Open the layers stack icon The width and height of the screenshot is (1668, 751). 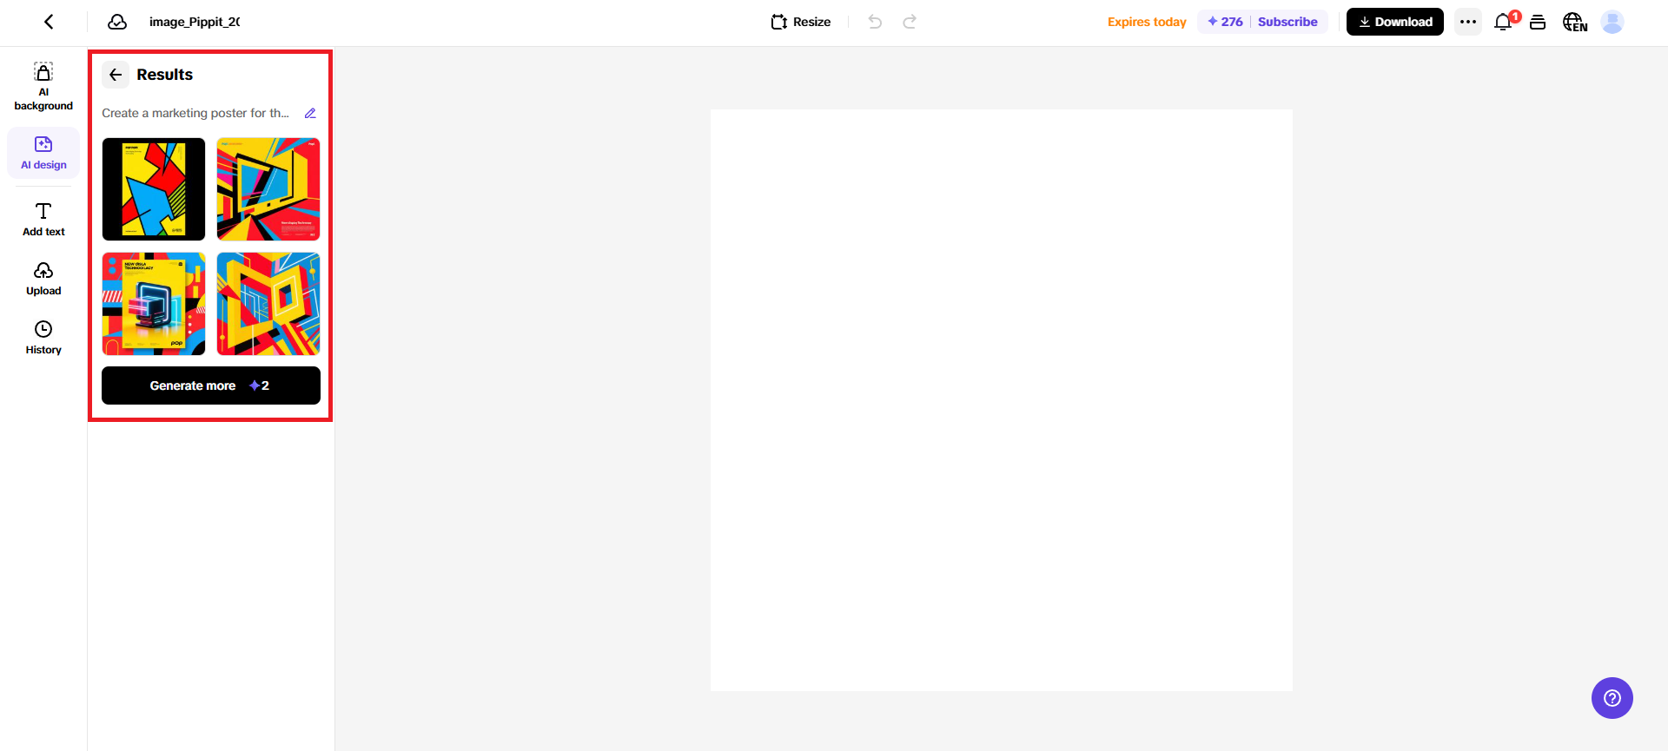pyautogui.click(x=1538, y=22)
